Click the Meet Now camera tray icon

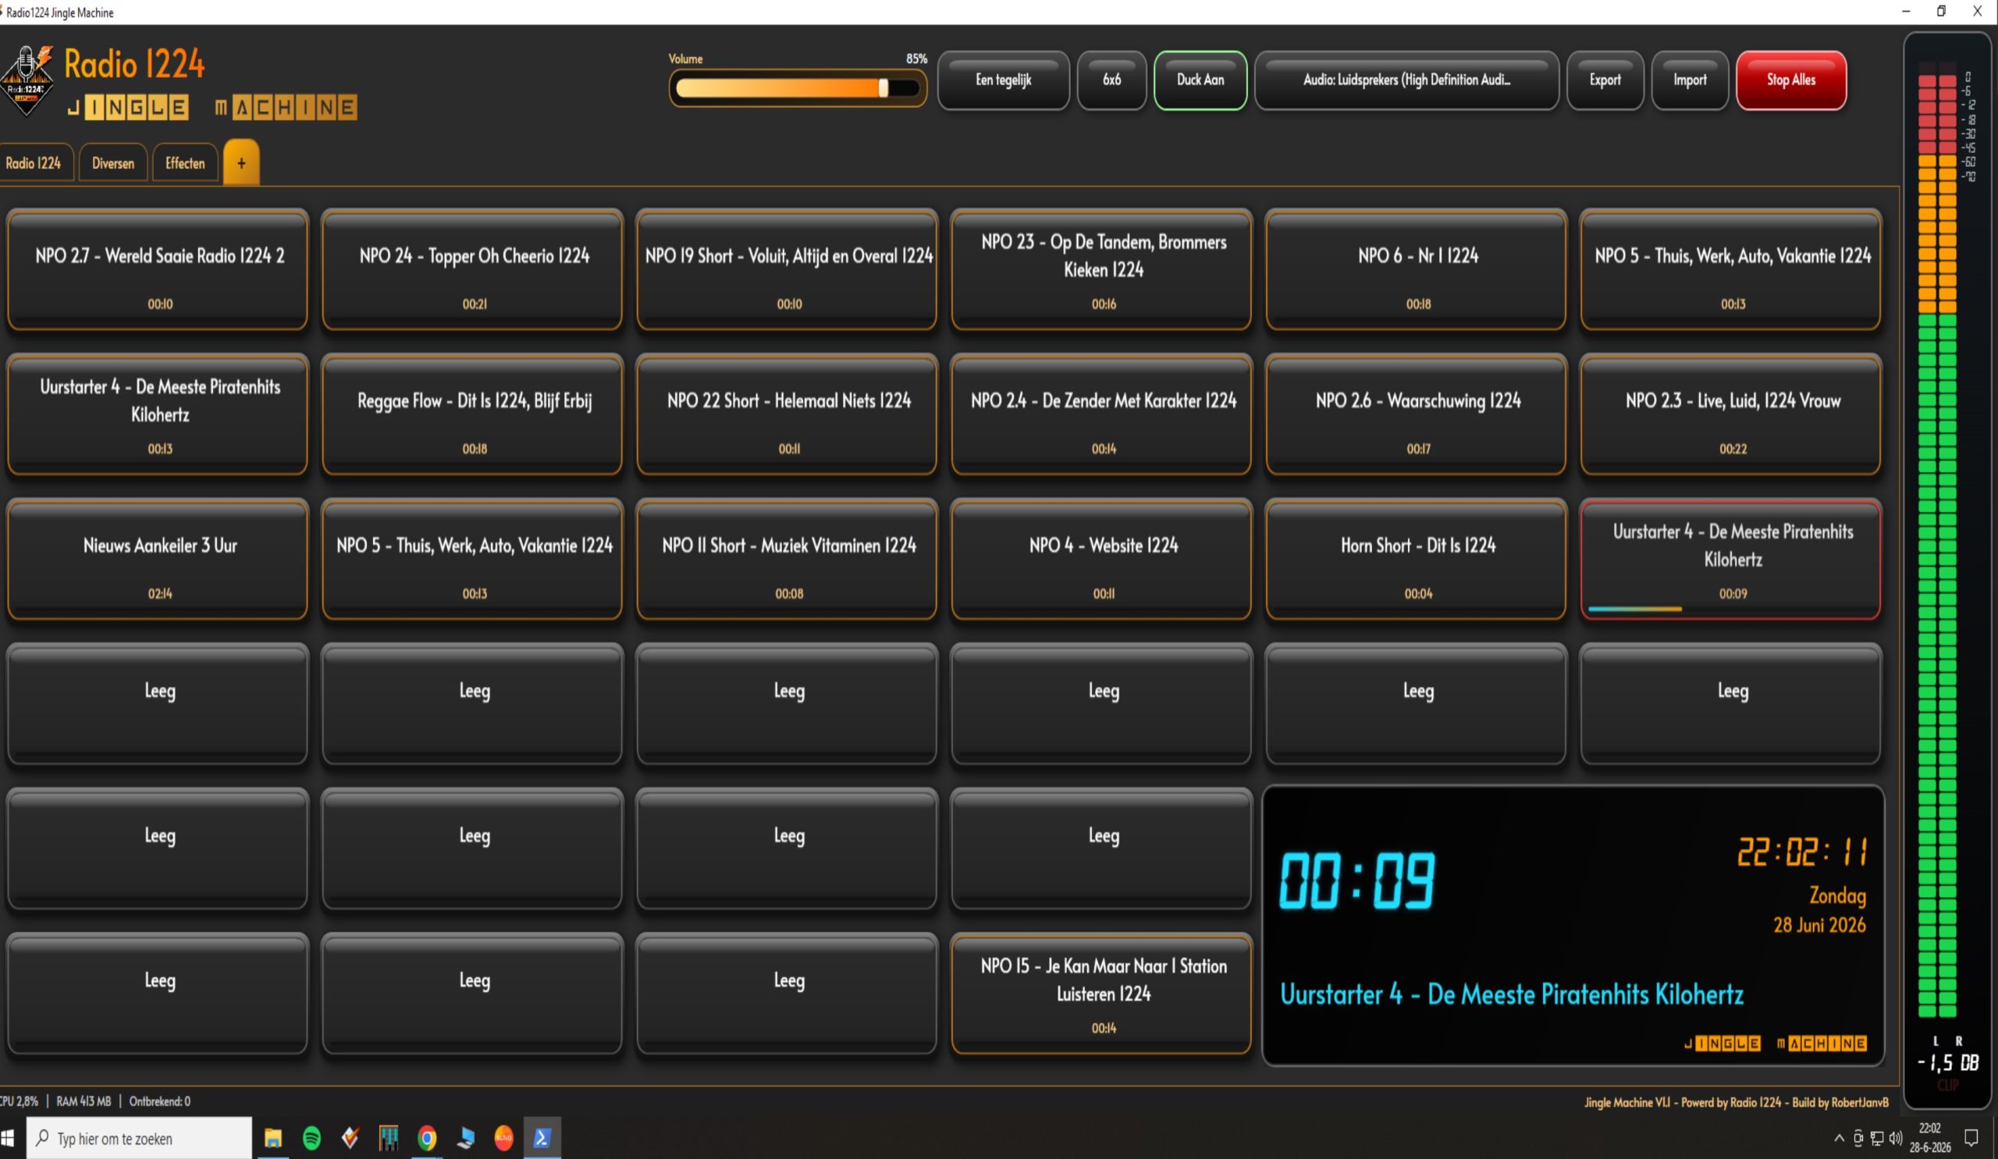(x=1858, y=1139)
